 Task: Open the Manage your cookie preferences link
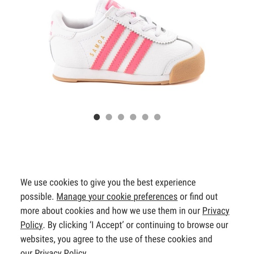pyautogui.click(x=117, y=197)
